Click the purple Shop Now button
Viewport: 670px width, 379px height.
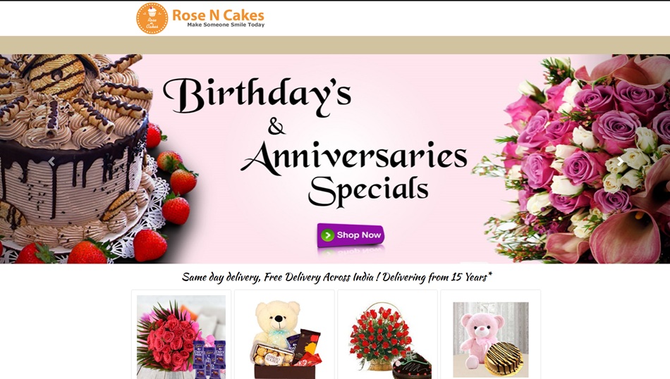(351, 235)
